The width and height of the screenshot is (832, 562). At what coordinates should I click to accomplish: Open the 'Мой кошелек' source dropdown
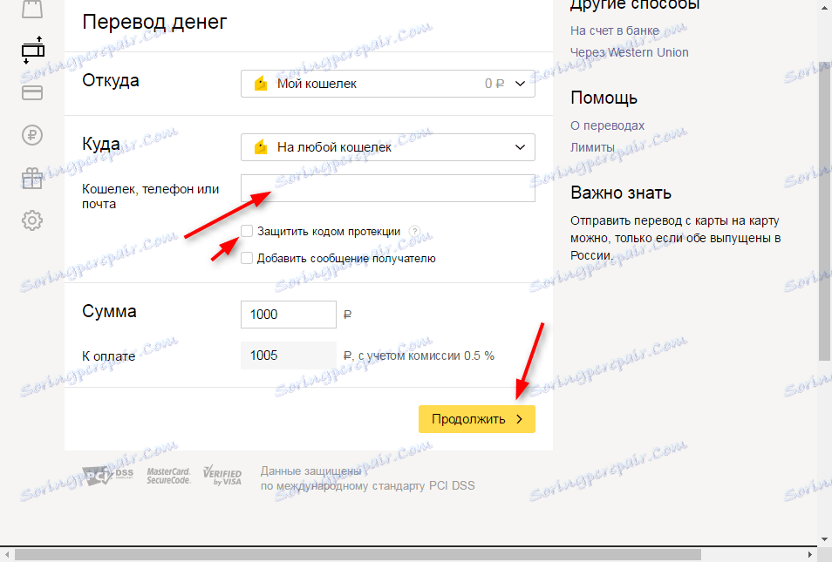click(x=388, y=84)
